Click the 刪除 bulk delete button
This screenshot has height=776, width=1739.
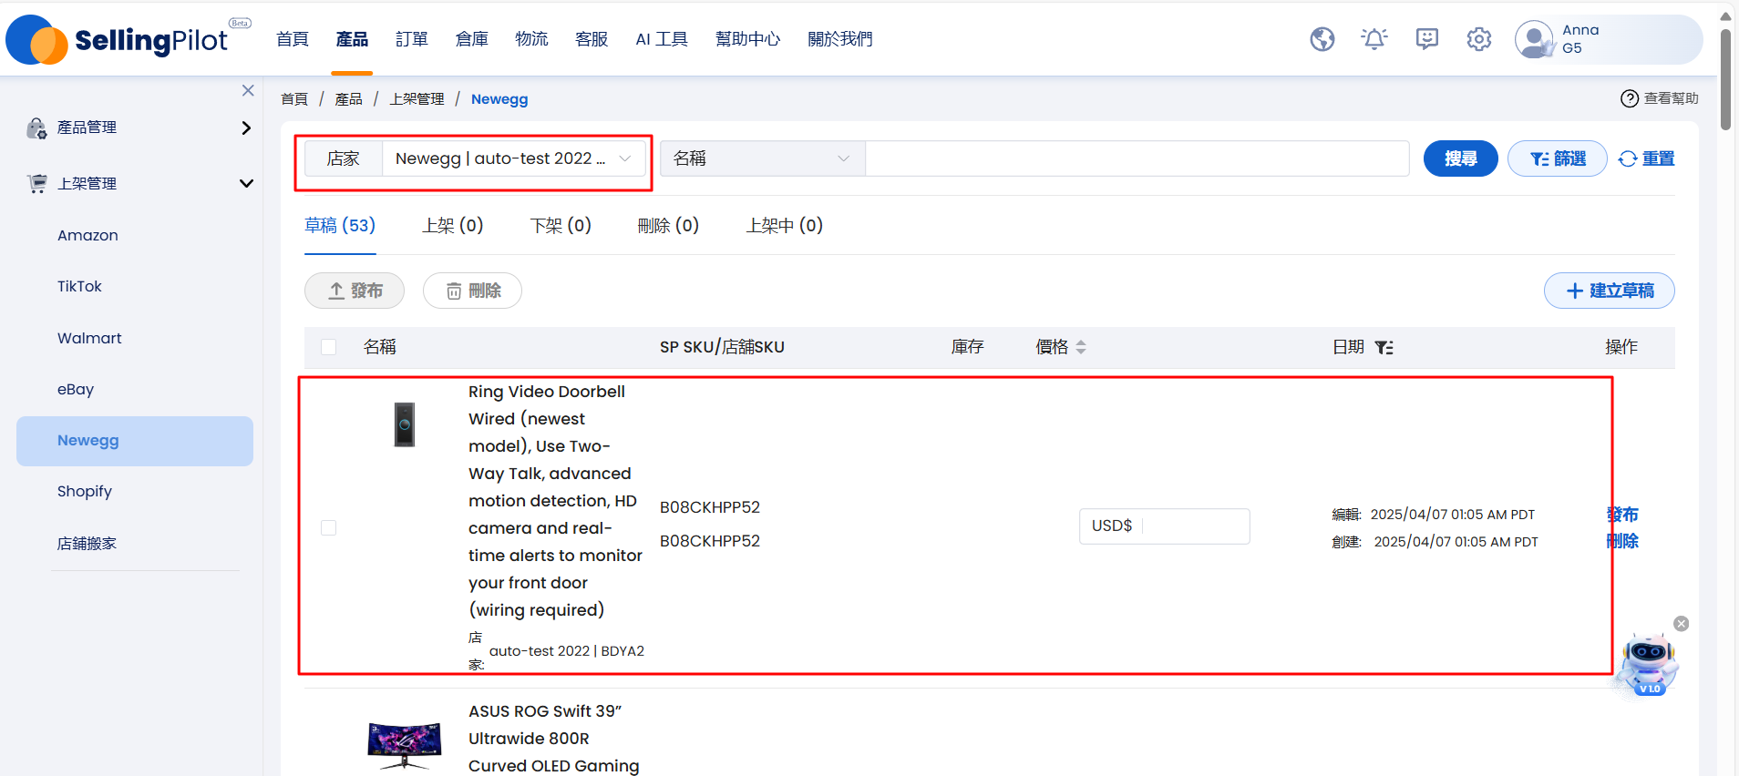tap(472, 291)
